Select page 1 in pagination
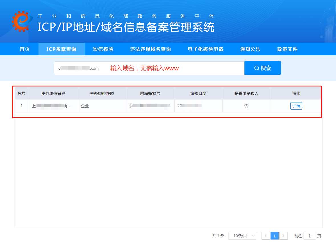Image resolution: width=336 pixels, height=246 pixels. coord(274,236)
